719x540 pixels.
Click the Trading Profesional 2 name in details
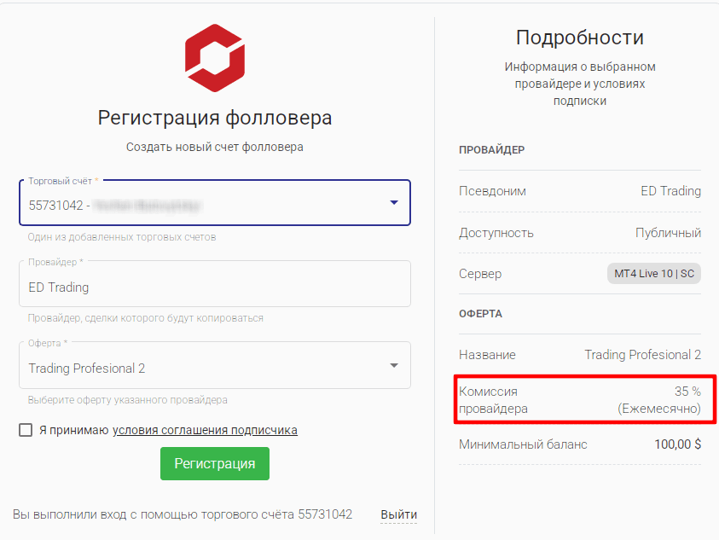coord(642,355)
